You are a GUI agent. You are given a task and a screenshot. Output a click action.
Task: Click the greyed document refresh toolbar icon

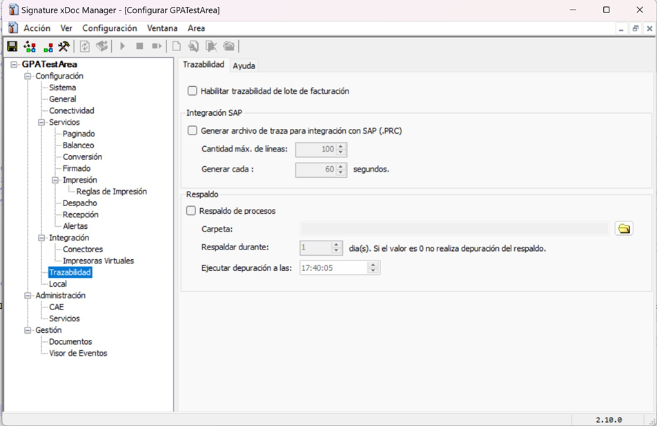click(x=85, y=46)
